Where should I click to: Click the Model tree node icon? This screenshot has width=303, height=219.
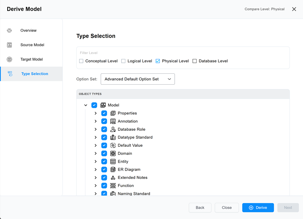tap(103, 105)
